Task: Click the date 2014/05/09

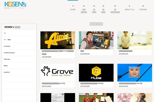Action: [46, 57]
